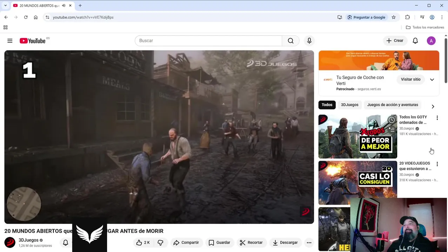Open the CASI LO CONSIGUEN thumbnail
This screenshot has height=252, width=448.
tap(357, 183)
